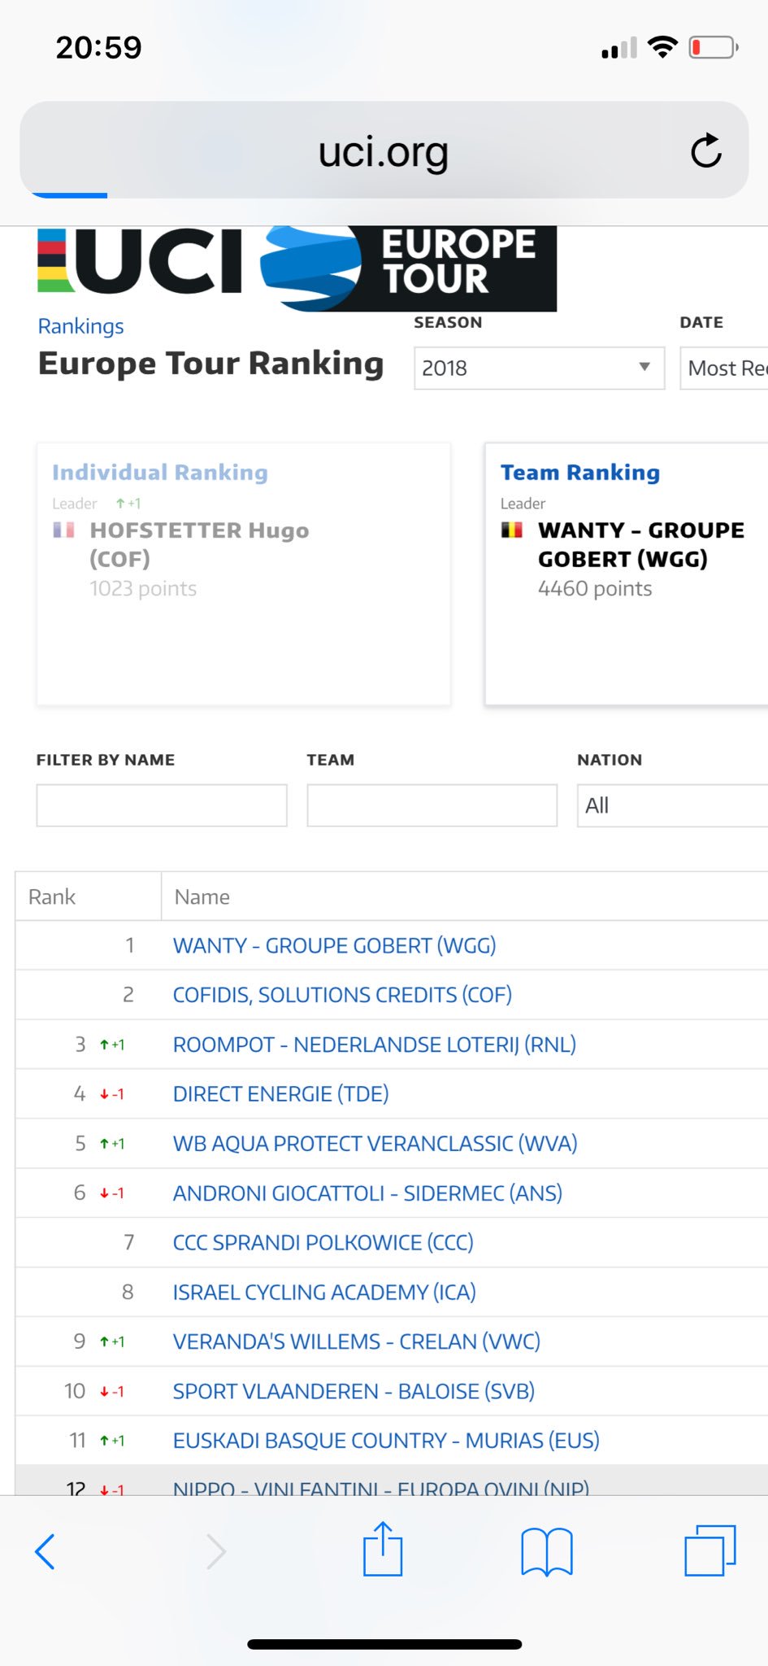The image size is (768, 1666).
Task: Open WANTY - GROUPE GOBERT (WGG) team row link
Action: click(x=334, y=945)
